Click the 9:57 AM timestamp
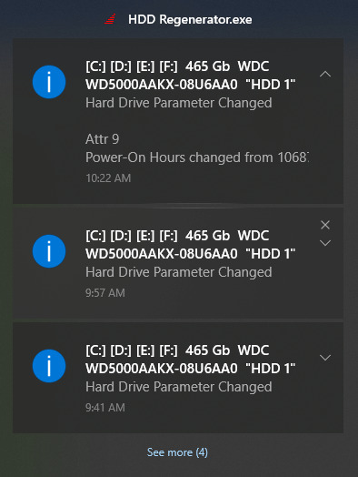The width and height of the screenshot is (358, 477). (x=105, y=292)
